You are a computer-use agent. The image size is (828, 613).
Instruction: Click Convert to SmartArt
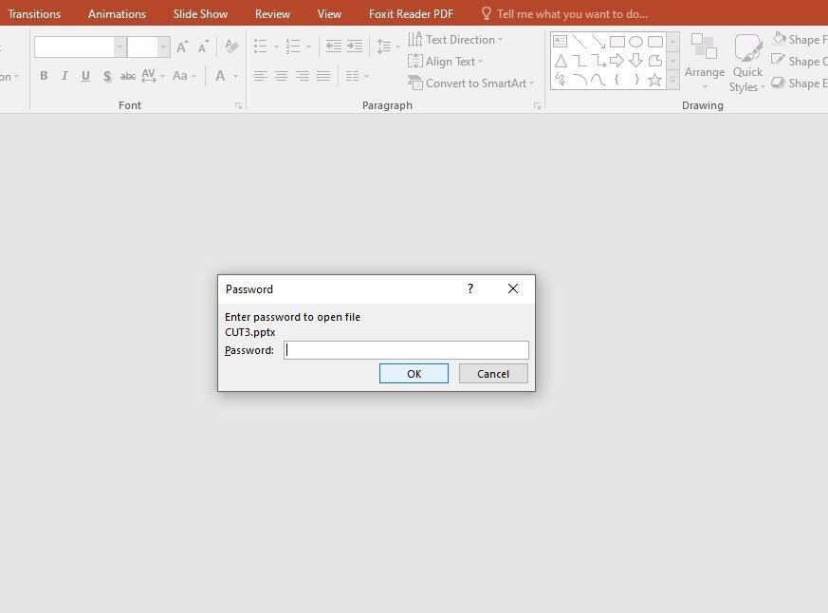[x=469, y=83]
